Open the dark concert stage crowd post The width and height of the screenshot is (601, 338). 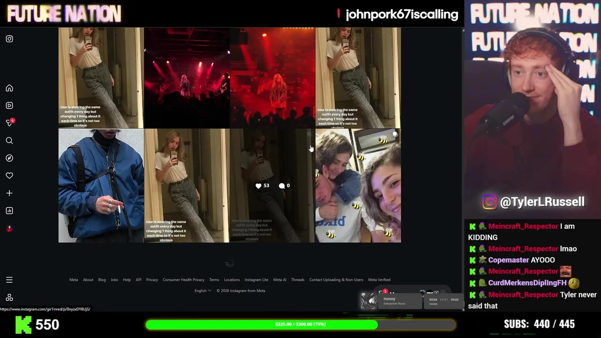[x=187, y=77]
